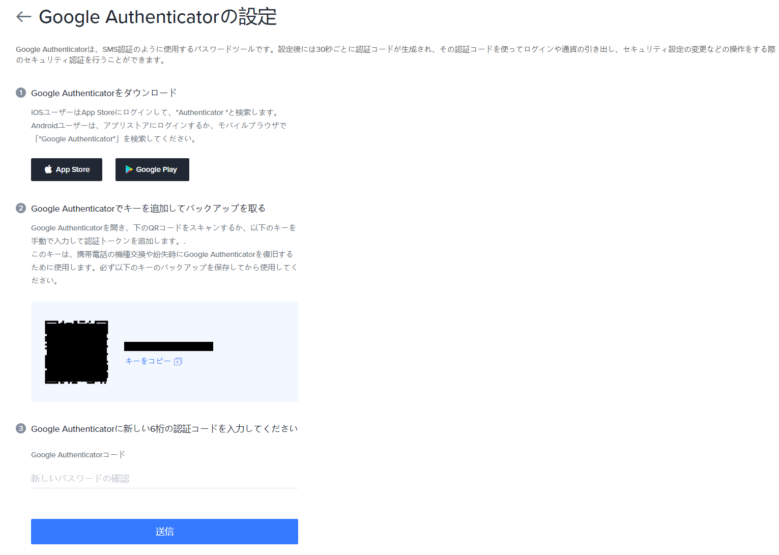
Task: Click the キーをコピー link
Action: 148,361
